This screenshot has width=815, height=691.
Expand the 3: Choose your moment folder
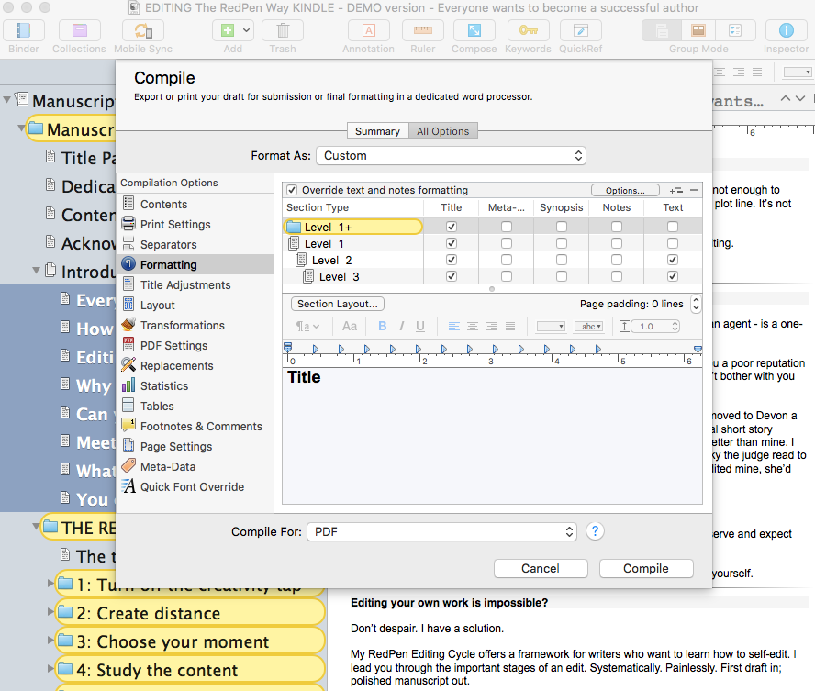[50, 640]
